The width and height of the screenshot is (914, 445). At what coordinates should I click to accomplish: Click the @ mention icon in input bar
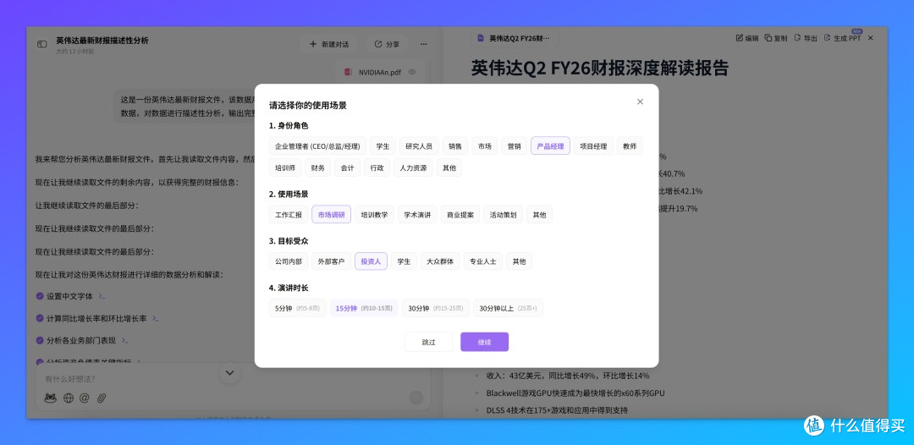tap(85, 398)
